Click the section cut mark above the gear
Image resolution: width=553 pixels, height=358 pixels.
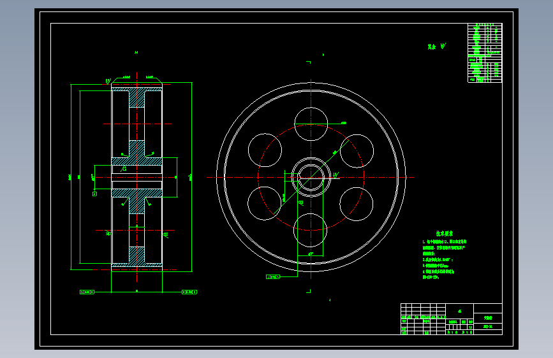(x=309, y=62)
